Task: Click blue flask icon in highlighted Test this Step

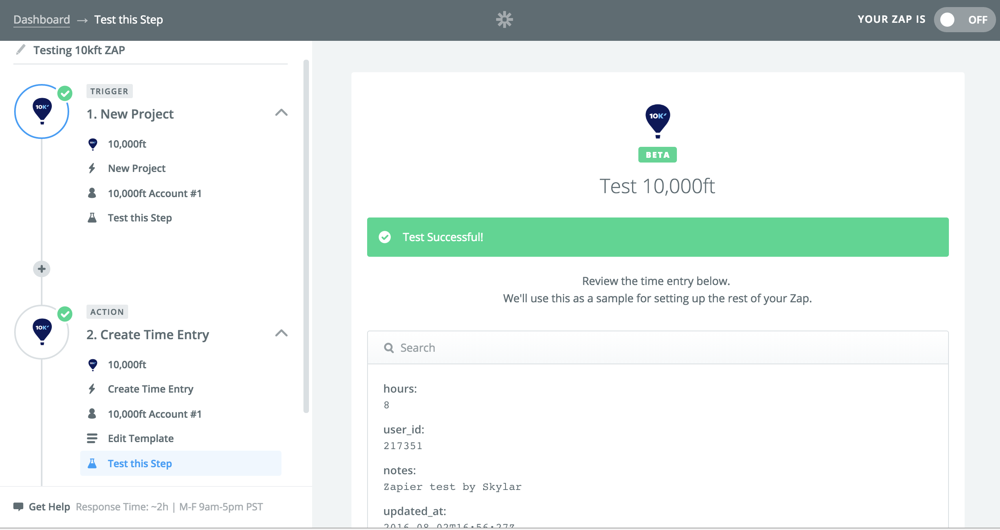Action: (92, 463)
